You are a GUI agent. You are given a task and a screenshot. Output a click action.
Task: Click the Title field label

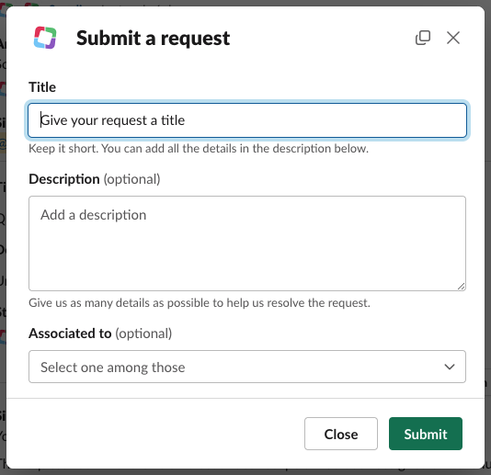42,87
